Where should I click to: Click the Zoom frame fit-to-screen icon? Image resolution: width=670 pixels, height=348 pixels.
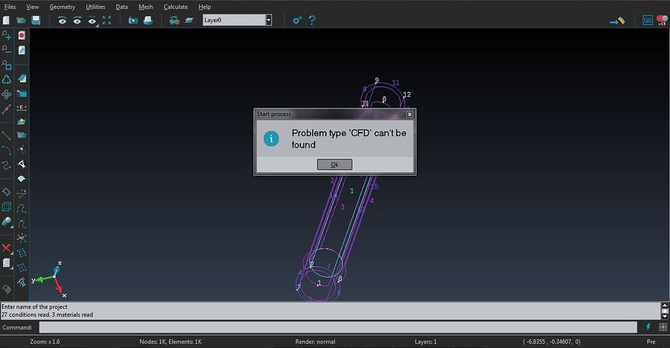point(107,20)
